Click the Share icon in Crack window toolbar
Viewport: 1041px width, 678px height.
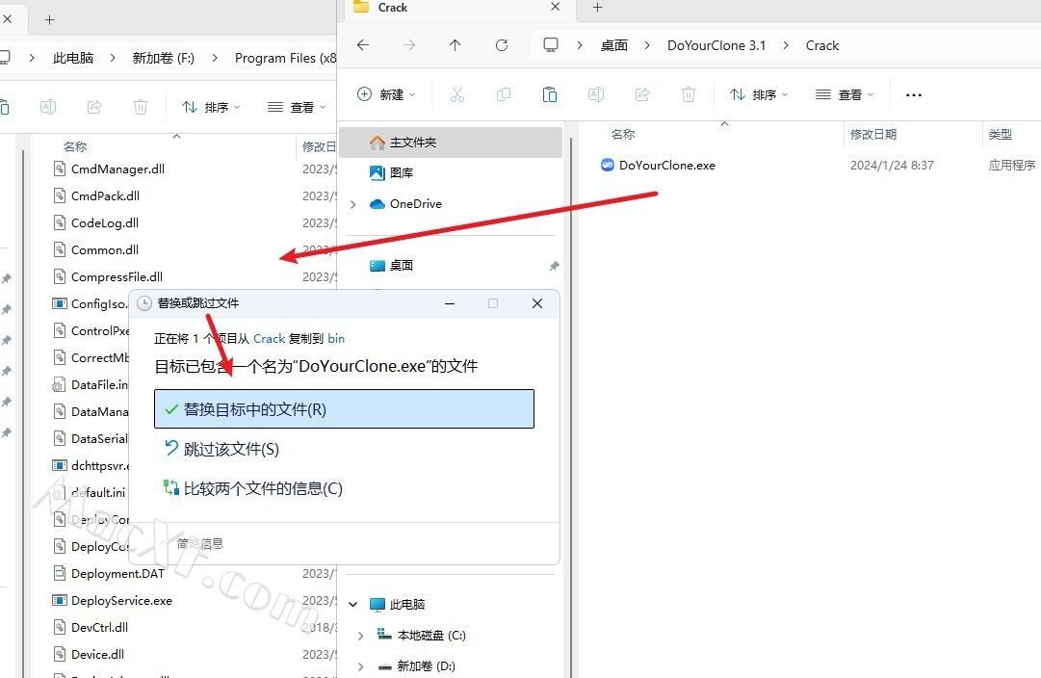tap(642, 95)
